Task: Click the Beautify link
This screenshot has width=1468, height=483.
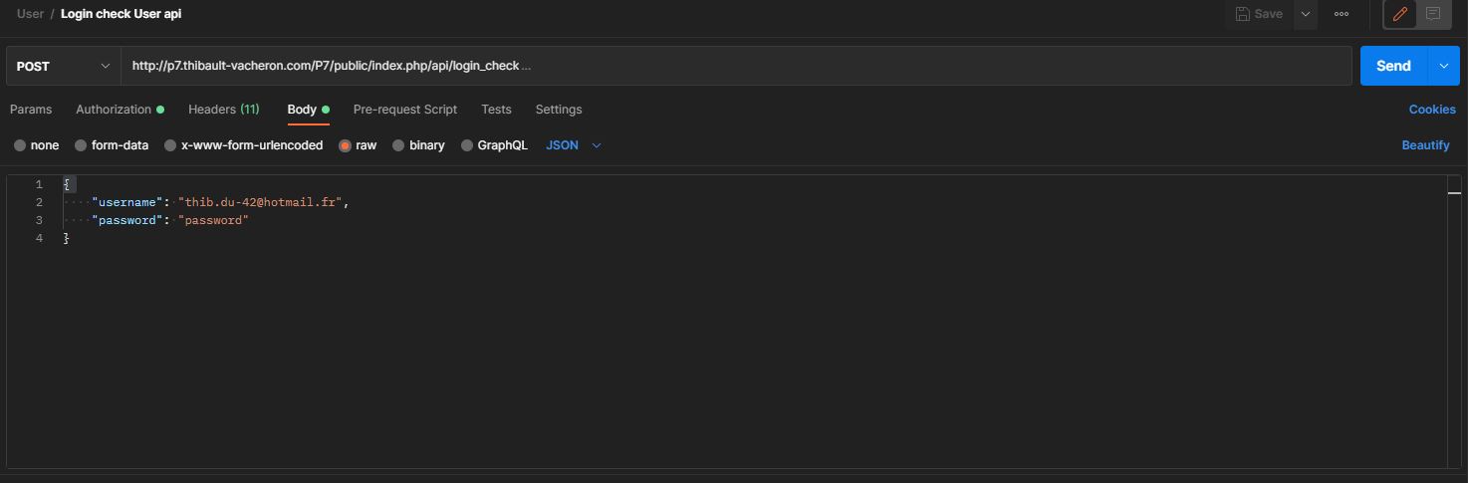Action: (1425, 145)
